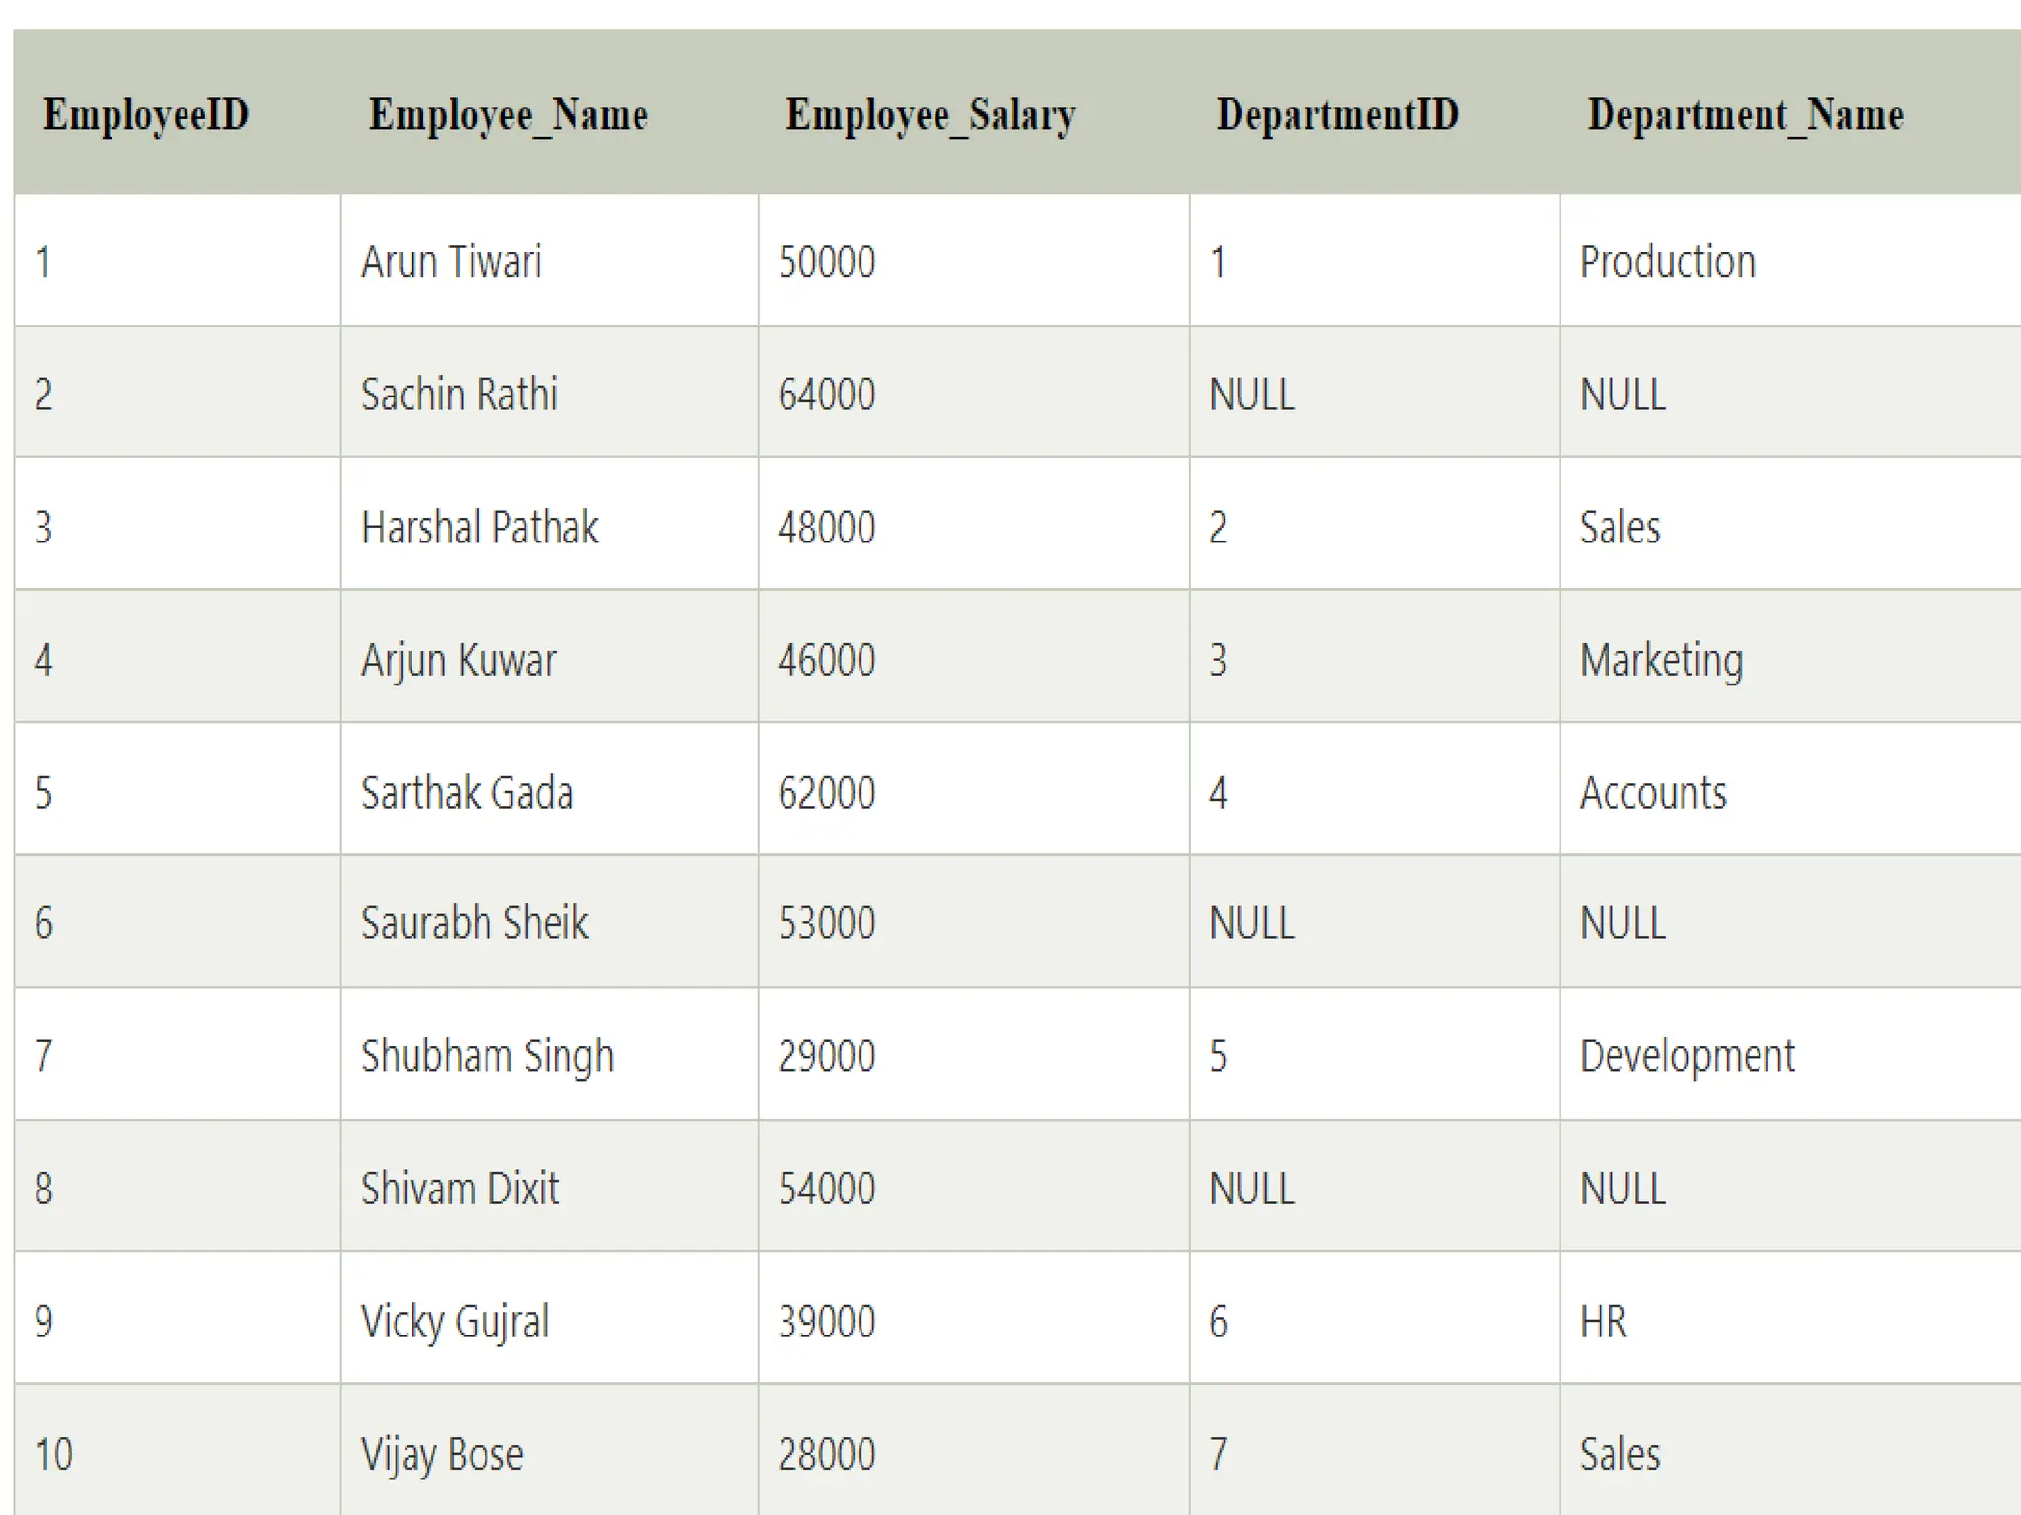Click salary value 54000

point(826,1188)
